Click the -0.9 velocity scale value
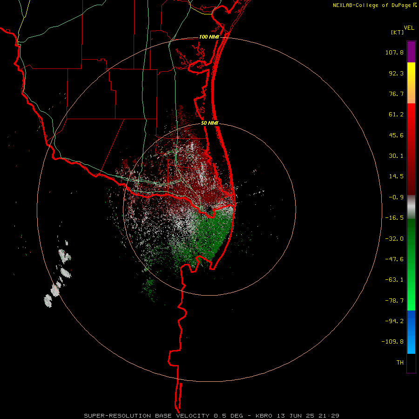The image size is (419, 419). click(396, 197)
